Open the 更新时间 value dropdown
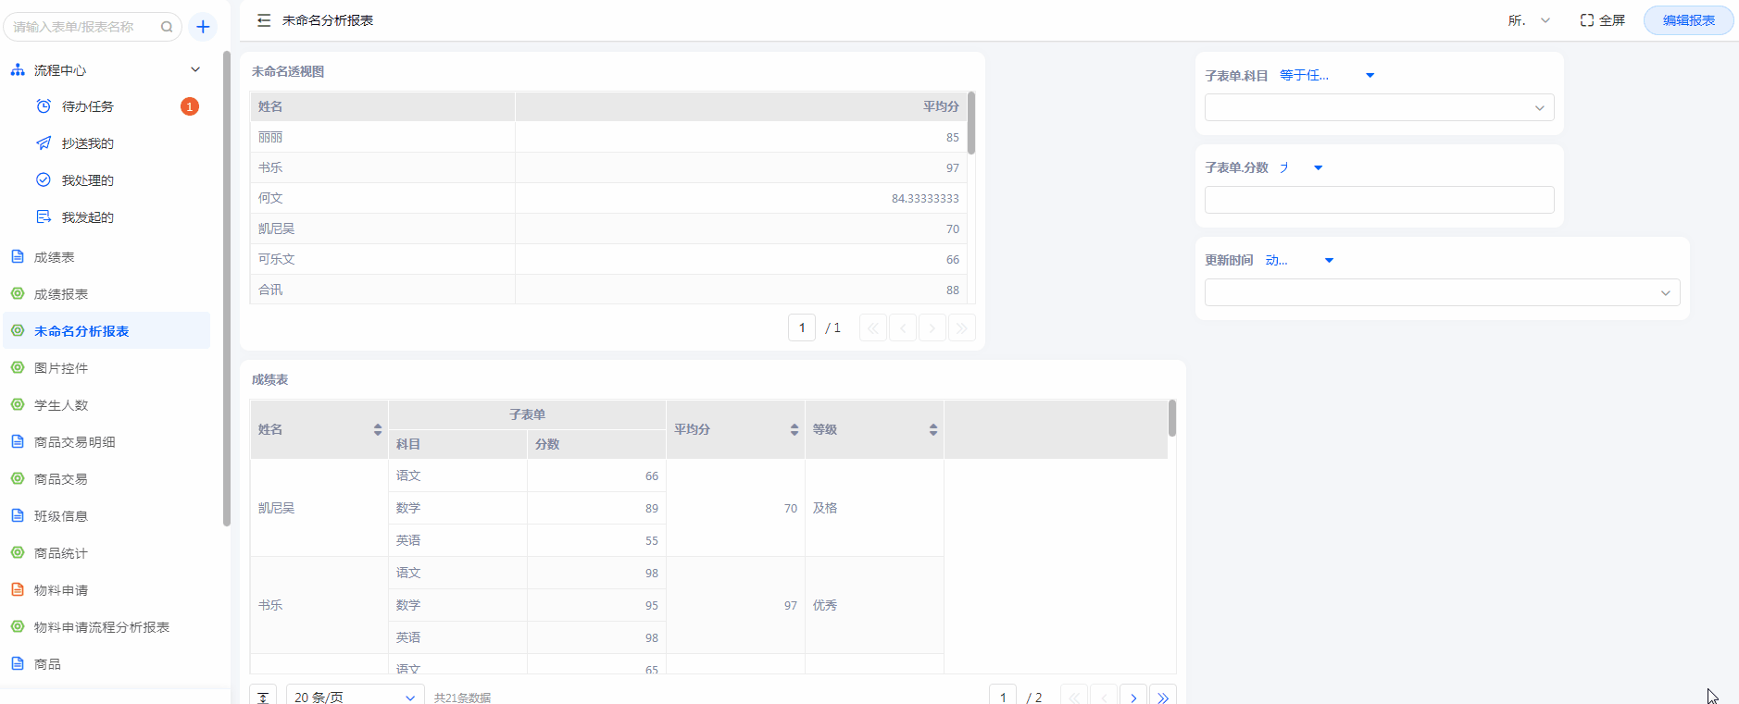The height and width of the screenshot is (704, 1739). (1442, 292)
